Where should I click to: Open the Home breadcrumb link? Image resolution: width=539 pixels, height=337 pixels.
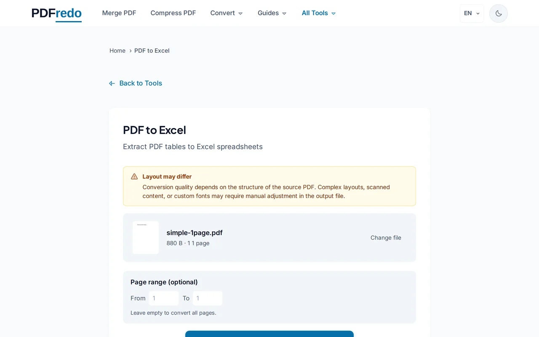point(117,51)
